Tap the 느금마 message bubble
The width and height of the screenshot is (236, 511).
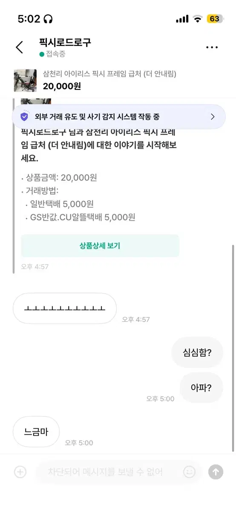(36, 432)
